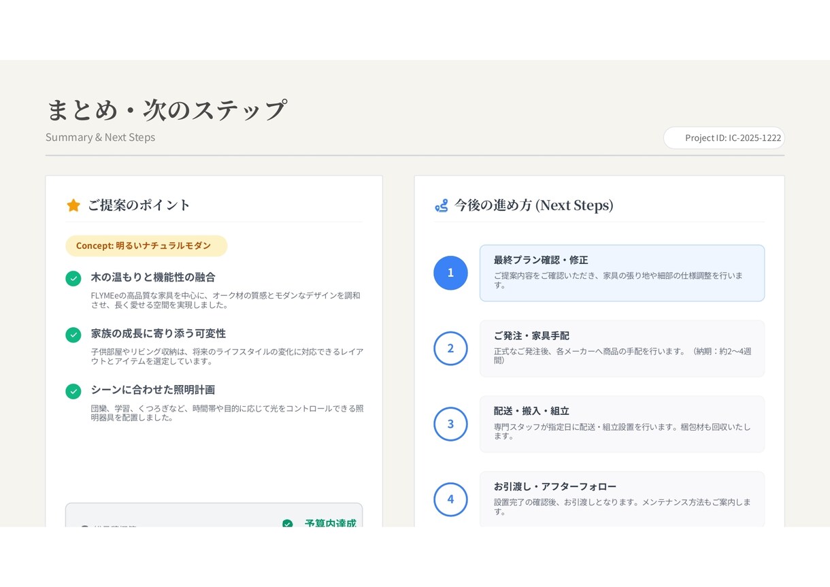830x587 pixels.
Task: Click the paragraph starting 子供部屋やリビング収納は
Action: click(227, 356)
